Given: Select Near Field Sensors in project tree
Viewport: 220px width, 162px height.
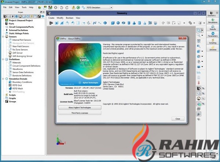Looking at the screenshot, I should click(21, 46).
